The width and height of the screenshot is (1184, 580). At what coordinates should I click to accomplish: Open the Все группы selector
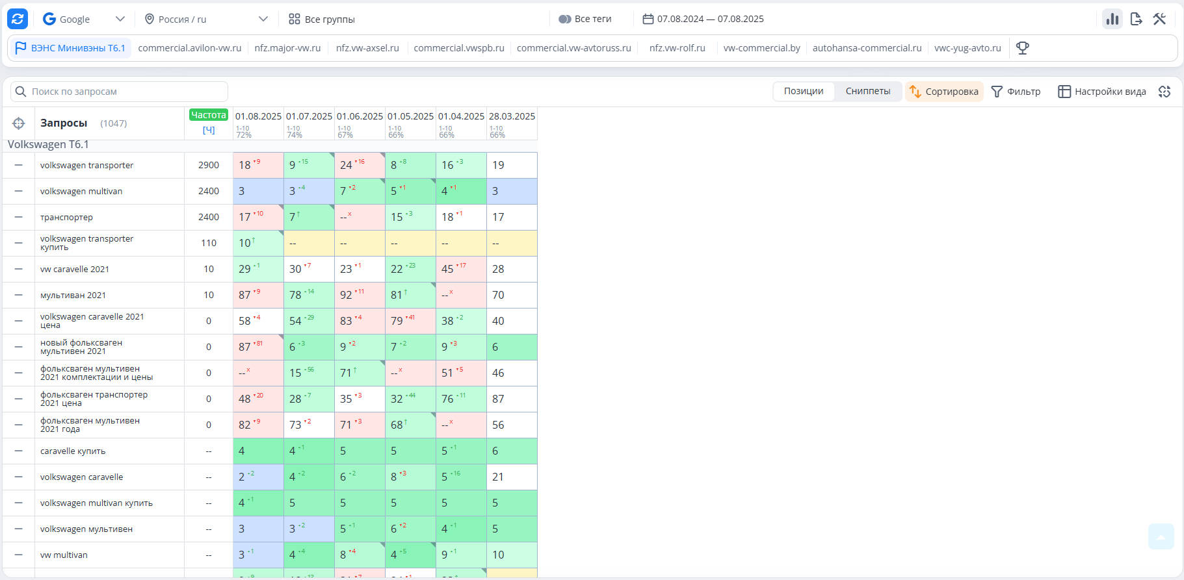322,19
